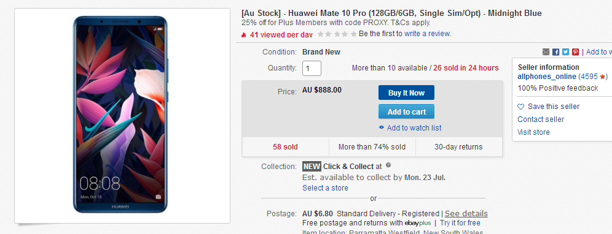See details of postage options

coord(466,213)
